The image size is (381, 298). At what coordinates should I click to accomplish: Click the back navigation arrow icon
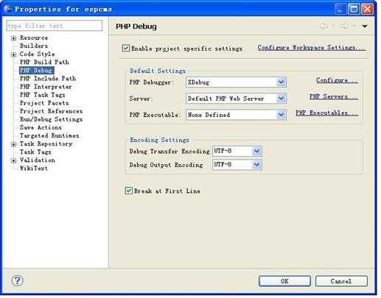(x=324, y=26)
